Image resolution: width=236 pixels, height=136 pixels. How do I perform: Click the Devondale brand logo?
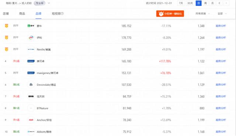pos(31,85)
